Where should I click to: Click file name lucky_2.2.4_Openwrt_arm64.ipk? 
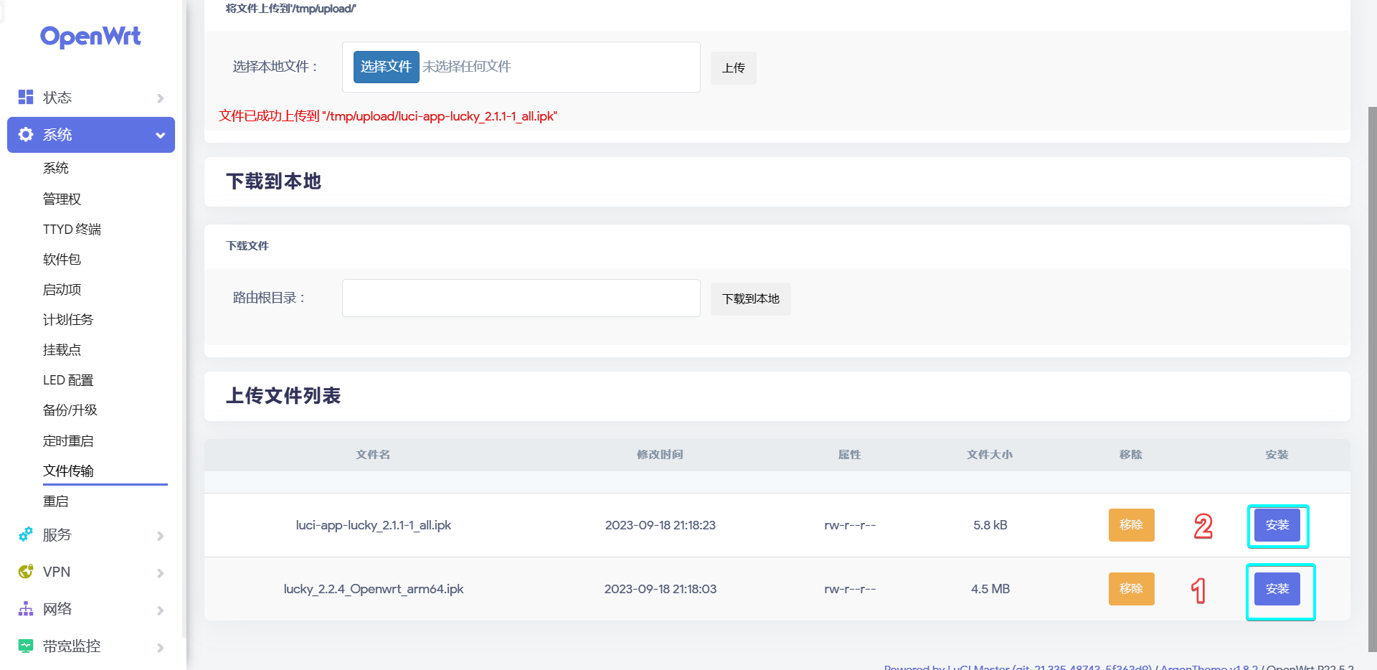tap(373, 589)
